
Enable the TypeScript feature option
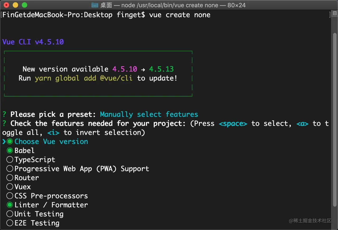10,160
